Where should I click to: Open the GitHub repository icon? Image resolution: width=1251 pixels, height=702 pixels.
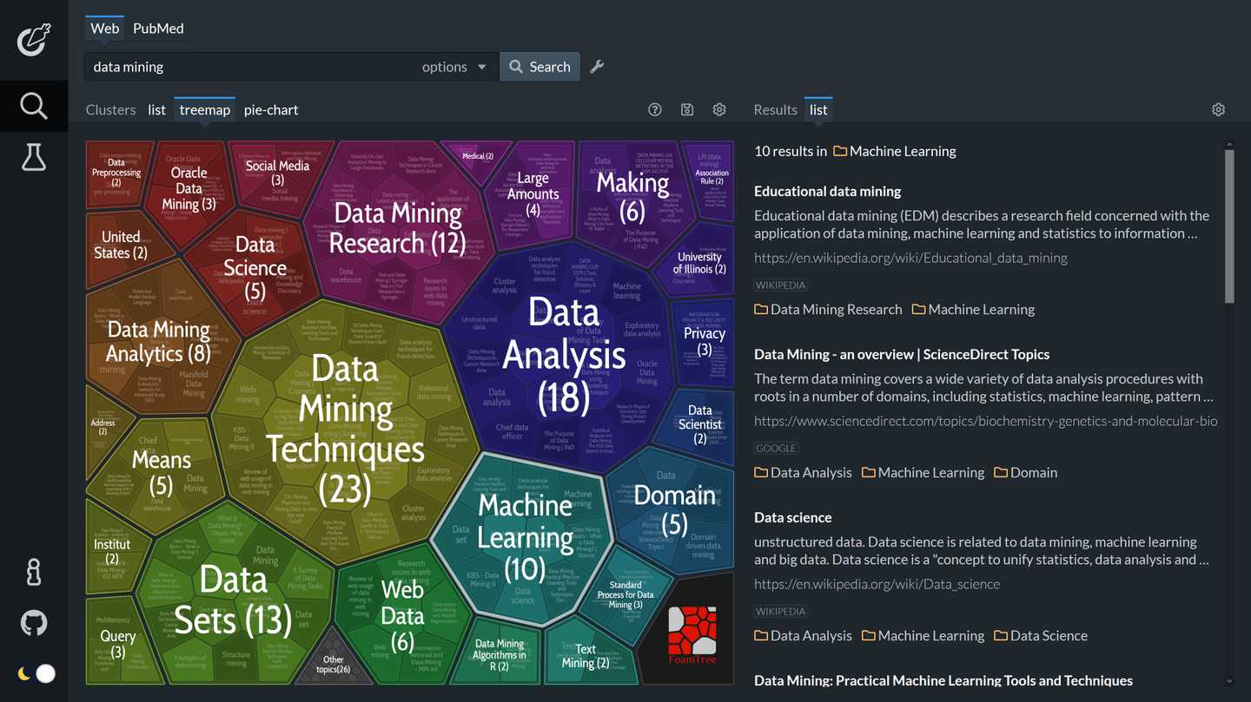[34, 622]
